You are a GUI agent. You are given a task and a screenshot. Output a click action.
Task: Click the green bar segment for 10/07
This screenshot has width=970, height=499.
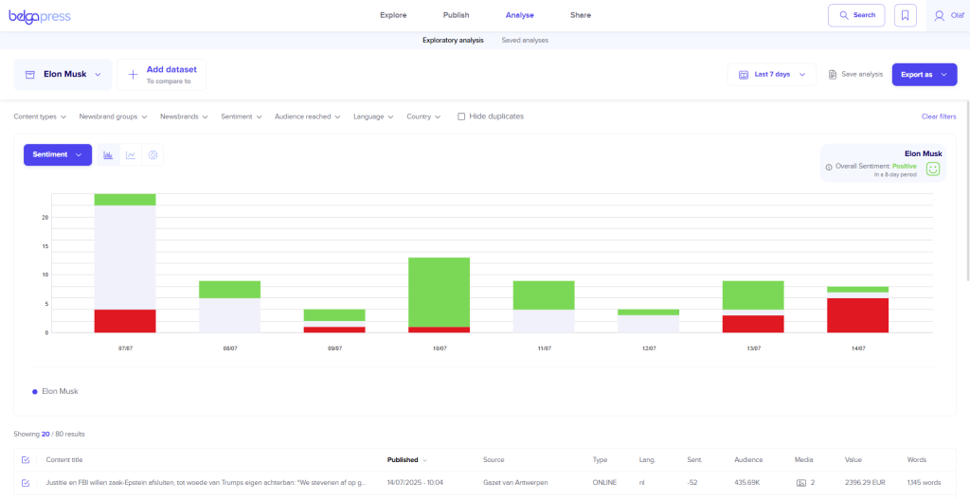pos(439,292)
